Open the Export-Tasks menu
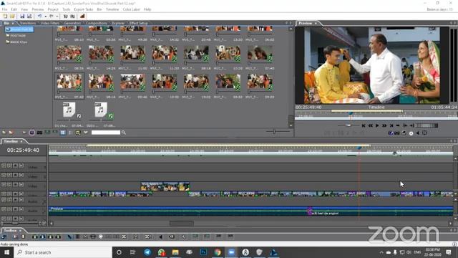Viewport: 458px width, 258px height. [84, 9]
